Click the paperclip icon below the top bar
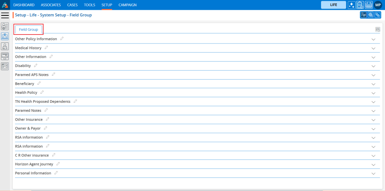The height and width of the screenshot is (191, 385). click(x=377, y=15)
